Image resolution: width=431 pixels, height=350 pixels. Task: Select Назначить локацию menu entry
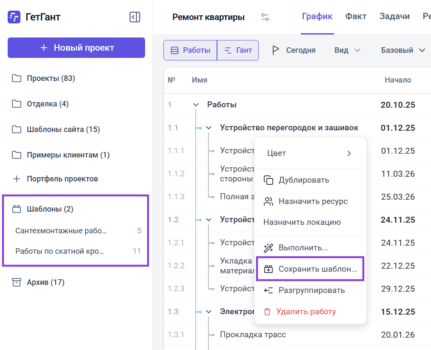(310, 222)
